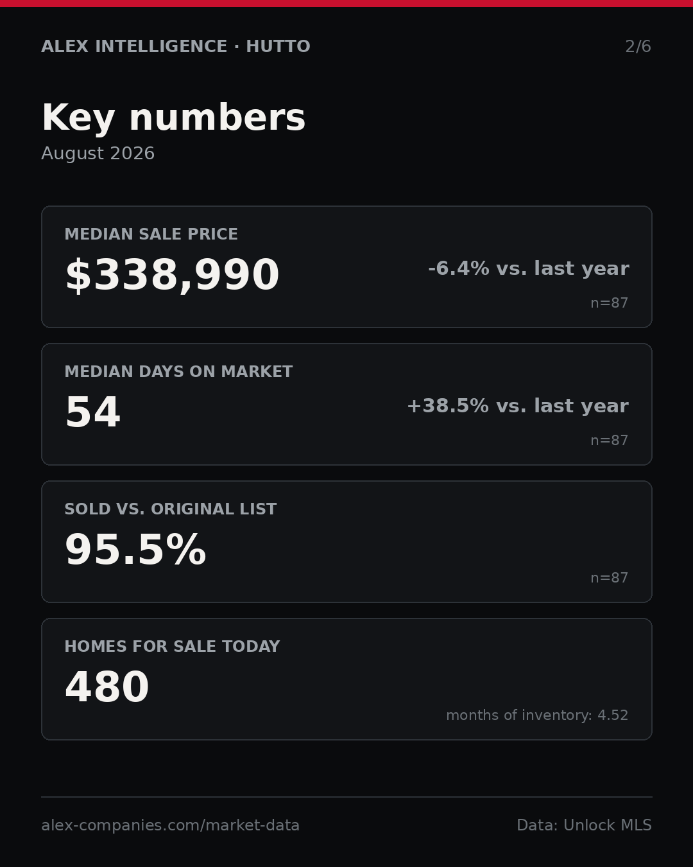Image resolution: width=693 pixels, height=867 pixels.
Task: Select the Homes for Sale Today label
Action: [x=172, y=647]
